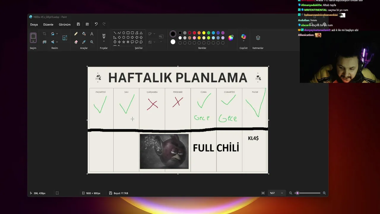Open the Düzenle menu

(x=48, y=25)
